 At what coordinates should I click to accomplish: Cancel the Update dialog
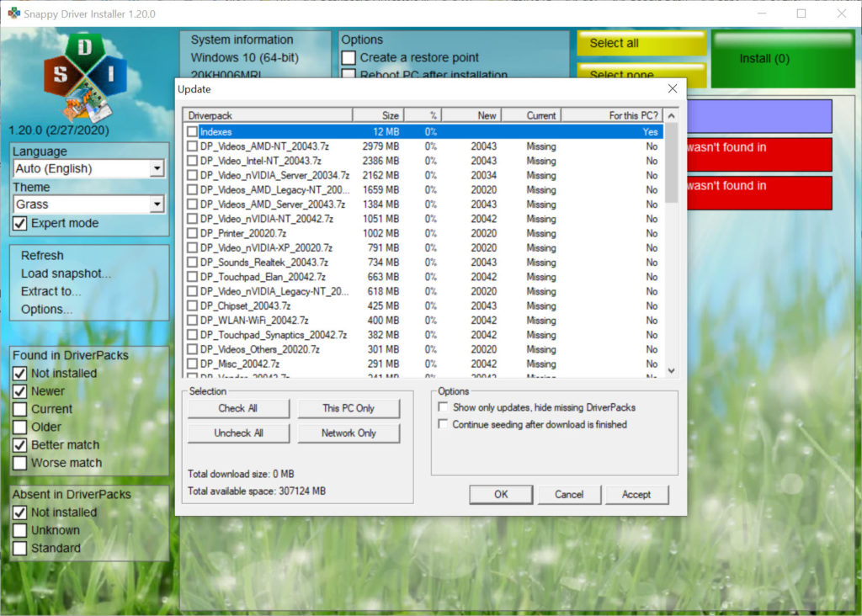coord(569,494)
